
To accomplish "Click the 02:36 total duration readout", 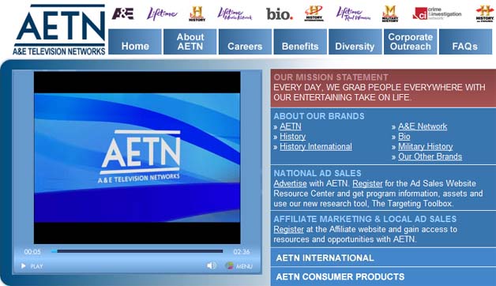I will tap(242, 252).
